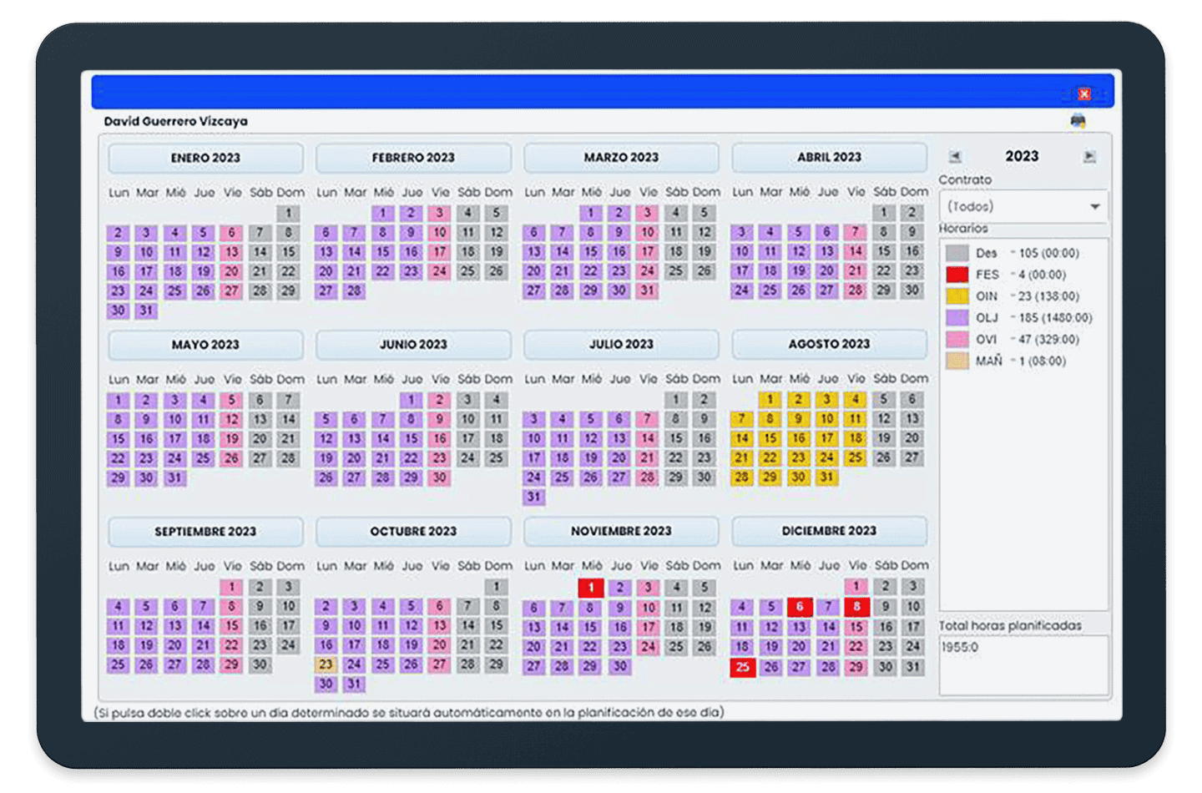Advance to the next year
1202x793 pixels.
[x=1089, y=157]
